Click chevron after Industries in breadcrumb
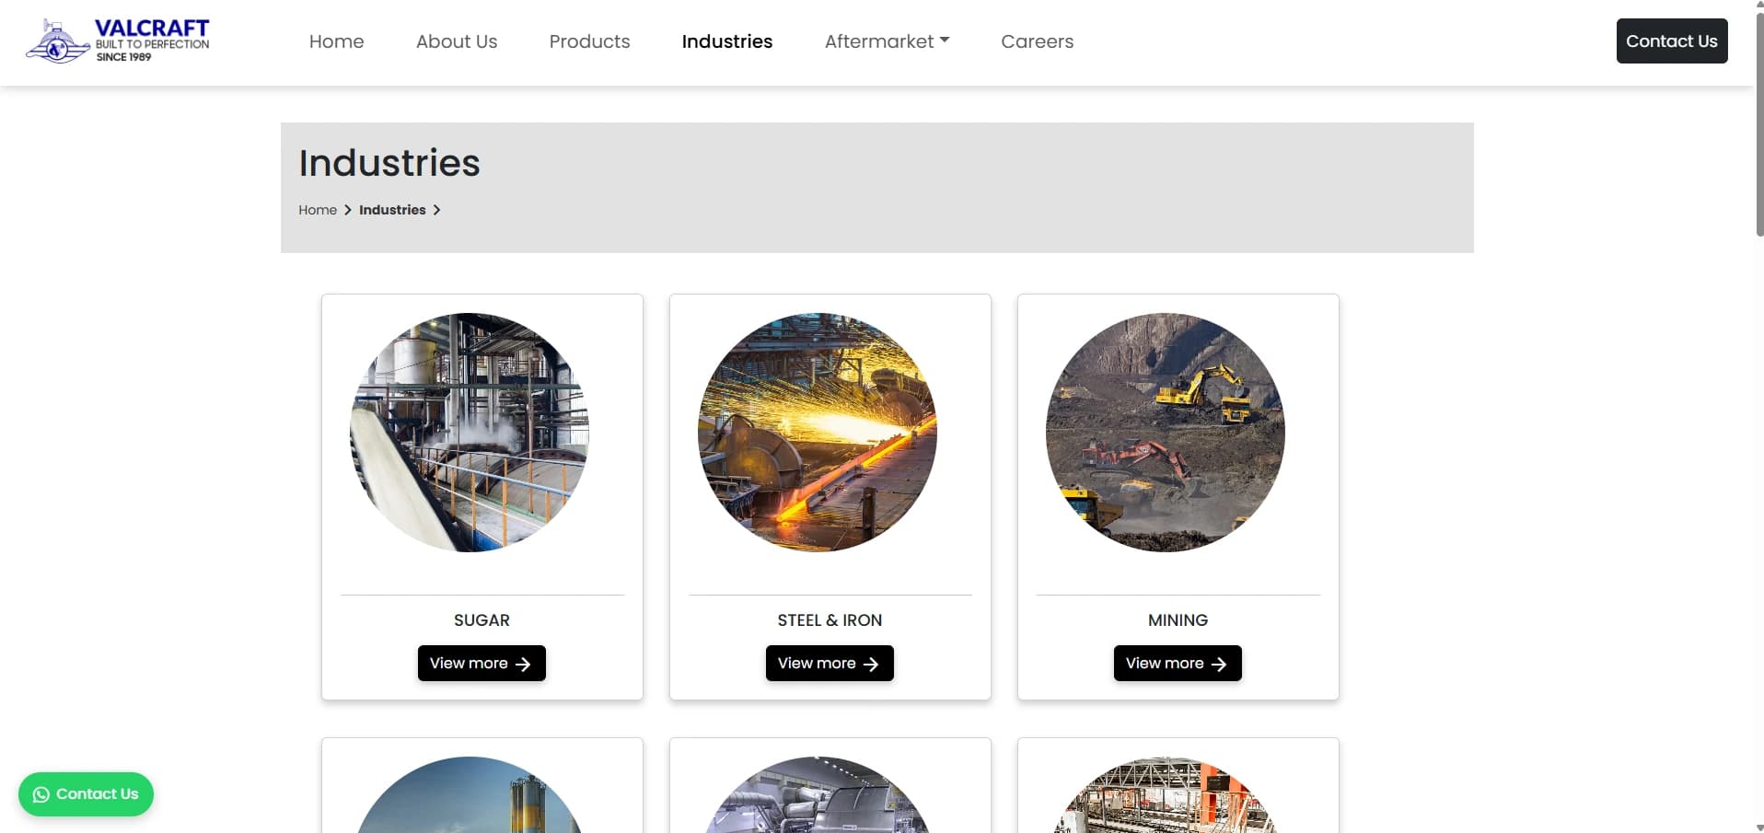Viewport: 1764px width, 833px height. click(x=436, y=210)
